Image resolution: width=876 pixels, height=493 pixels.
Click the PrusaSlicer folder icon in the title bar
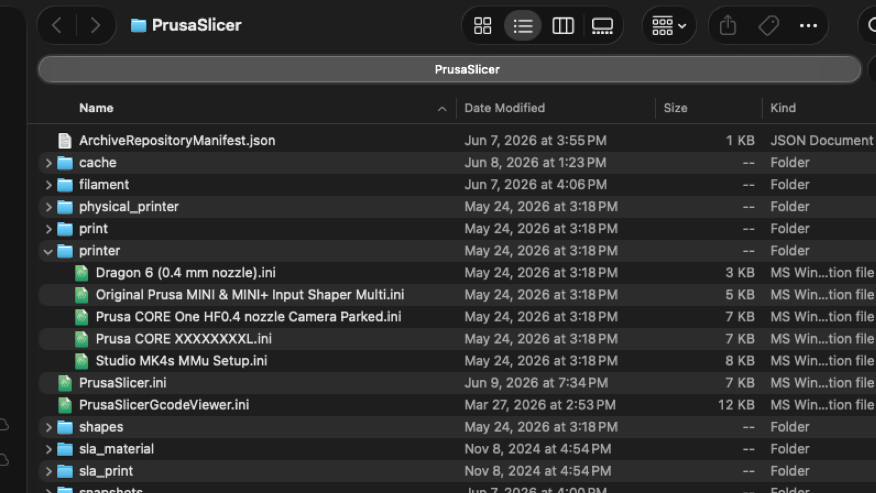[138, 26]
